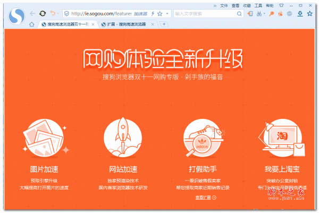Click the magnifier search icon
This screenshot has height=213, width=319.
239,14
